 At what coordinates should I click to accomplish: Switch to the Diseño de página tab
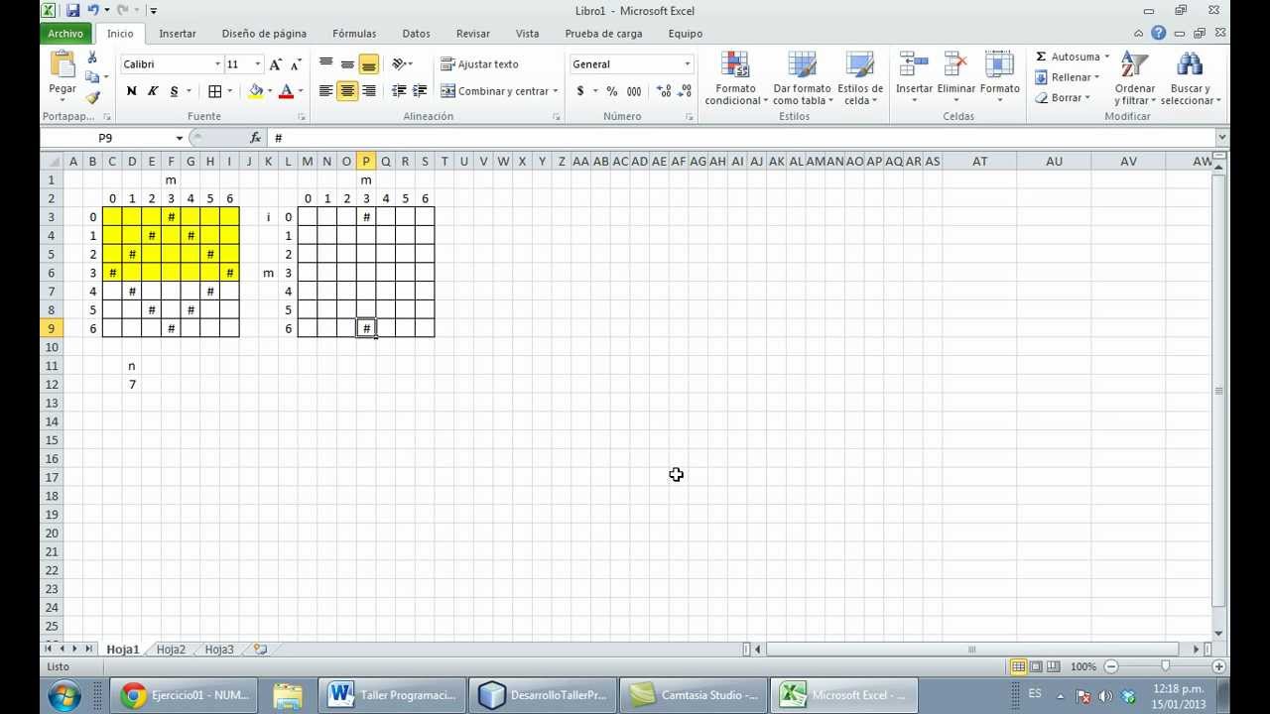[x=264, y=34]
